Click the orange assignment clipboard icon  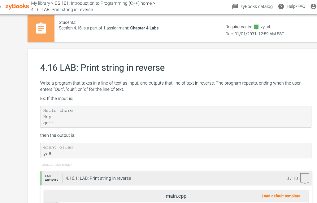coord(41,29)
